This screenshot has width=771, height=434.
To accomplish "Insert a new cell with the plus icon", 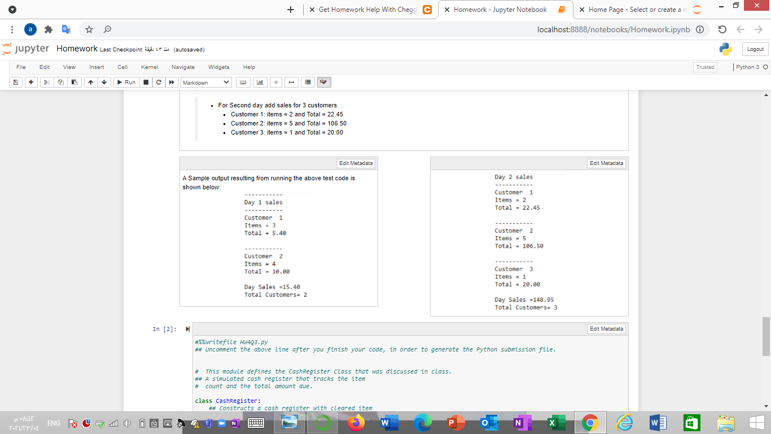I will [x=31, y=82].
